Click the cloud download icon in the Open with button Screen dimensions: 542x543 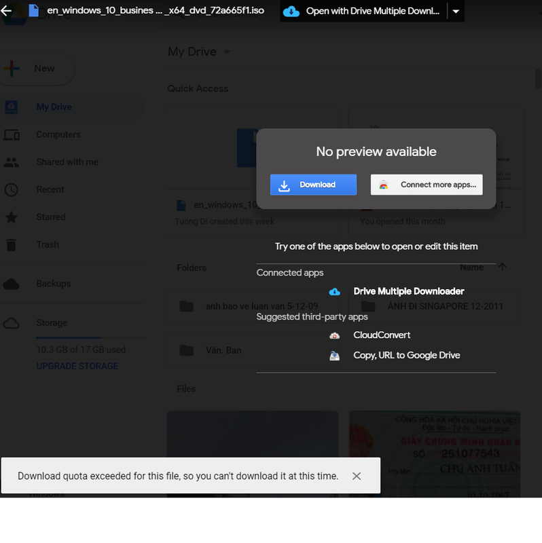click(x=291, y=12)
